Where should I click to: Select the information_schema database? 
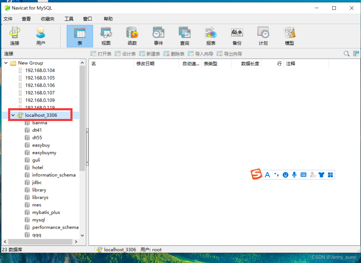[x=54, y=175]
